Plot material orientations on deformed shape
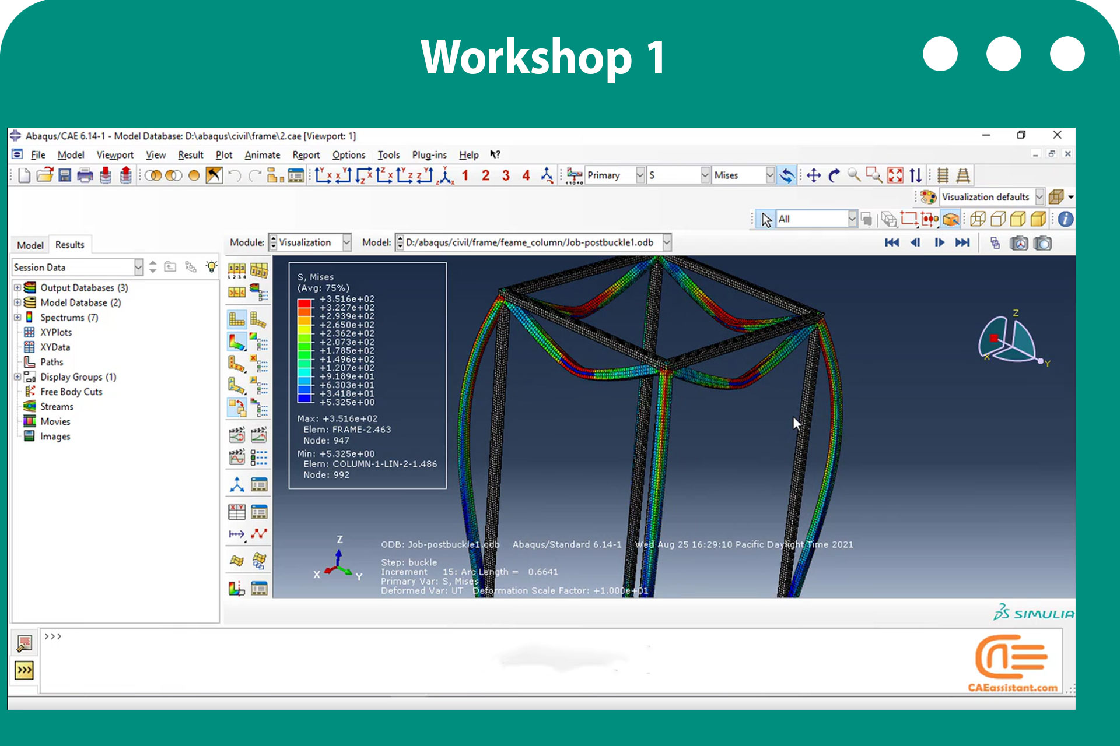 coord(237,386)
